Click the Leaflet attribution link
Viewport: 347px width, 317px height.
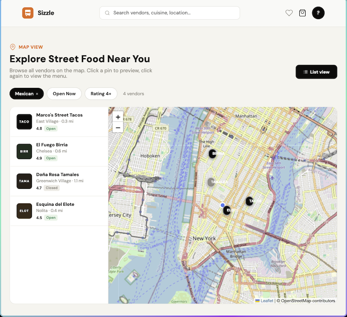coord(267,301)
